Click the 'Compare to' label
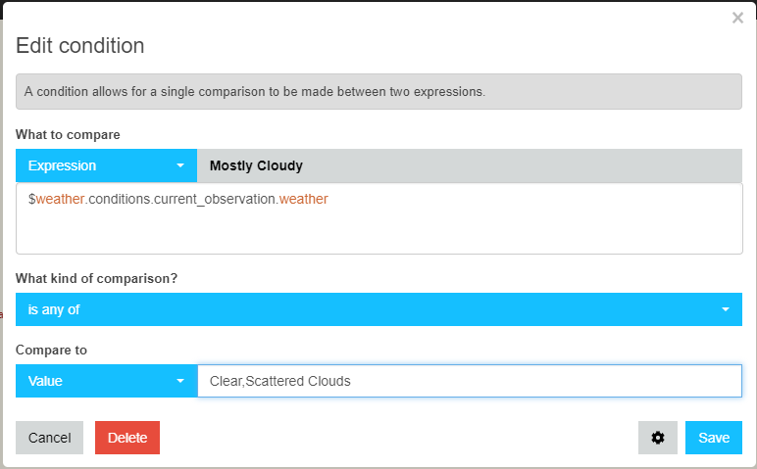The image size is (757, 469). tap(51, 350)
